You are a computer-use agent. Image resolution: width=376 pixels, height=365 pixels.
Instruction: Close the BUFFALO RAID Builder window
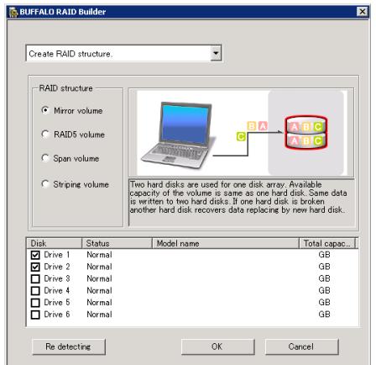click(x=363, y=12)
